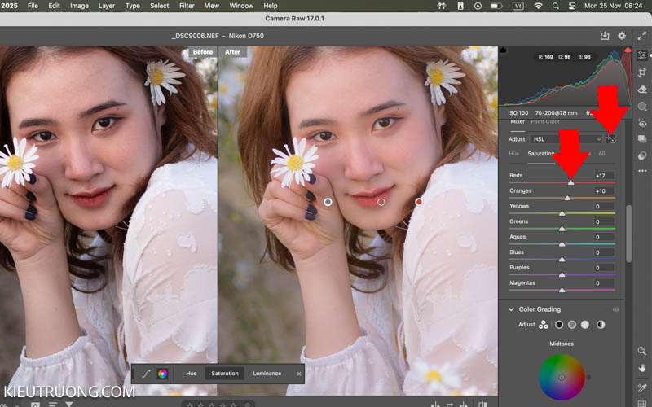Viewport: 652px width, 407px height.
Task: Toggle shadow clipping warning in histogram
Action: click(503, 50)
